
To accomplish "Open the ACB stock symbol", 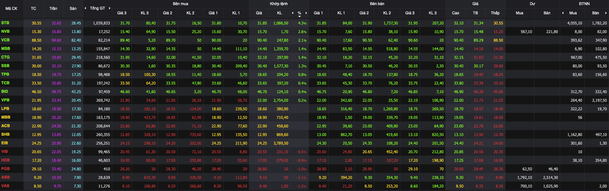I will 5,126.
